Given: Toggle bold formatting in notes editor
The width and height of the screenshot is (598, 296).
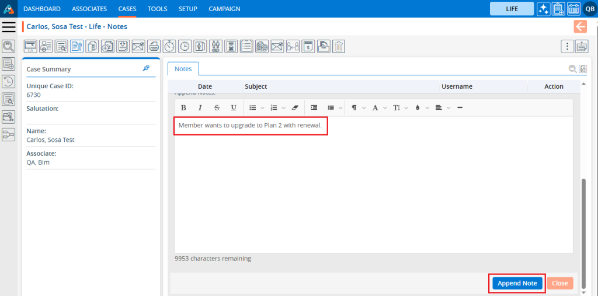Looking at the screenshot, I should 183,107.
